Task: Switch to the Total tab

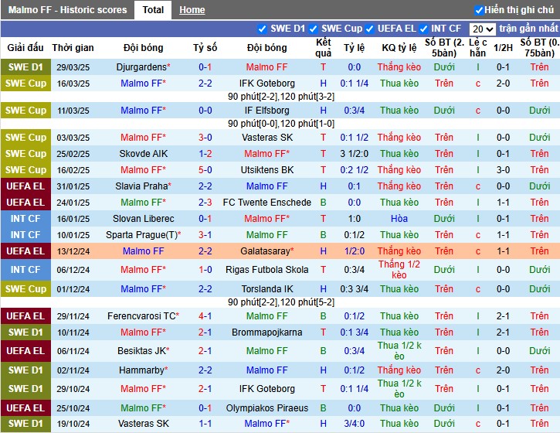Action: tap(153, 9)
